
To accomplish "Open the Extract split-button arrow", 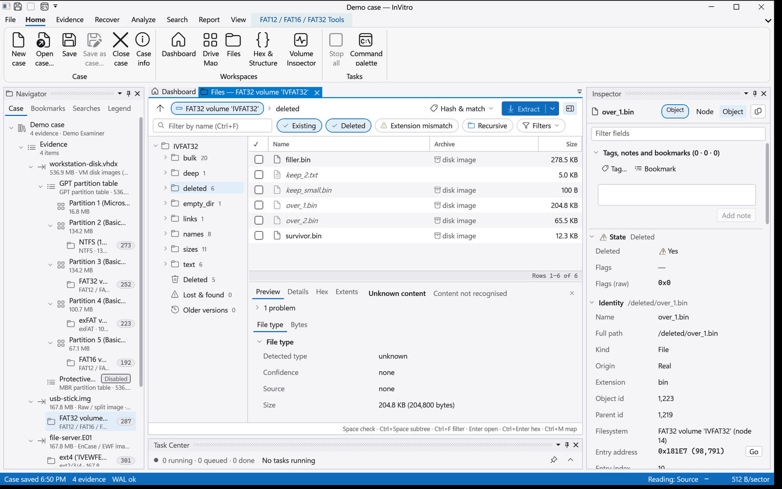I will click(552, 109).
